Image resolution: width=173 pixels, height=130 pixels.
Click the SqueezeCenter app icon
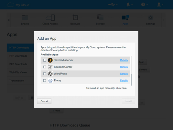[x=50, y=67]
